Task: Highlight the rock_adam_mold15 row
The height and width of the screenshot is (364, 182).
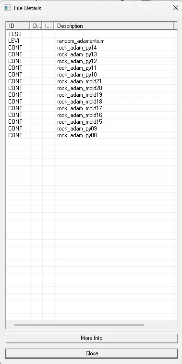Action: [91, 122]
